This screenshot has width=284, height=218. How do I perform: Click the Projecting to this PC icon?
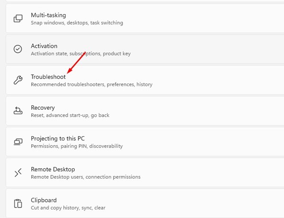[x=18, y=142]
